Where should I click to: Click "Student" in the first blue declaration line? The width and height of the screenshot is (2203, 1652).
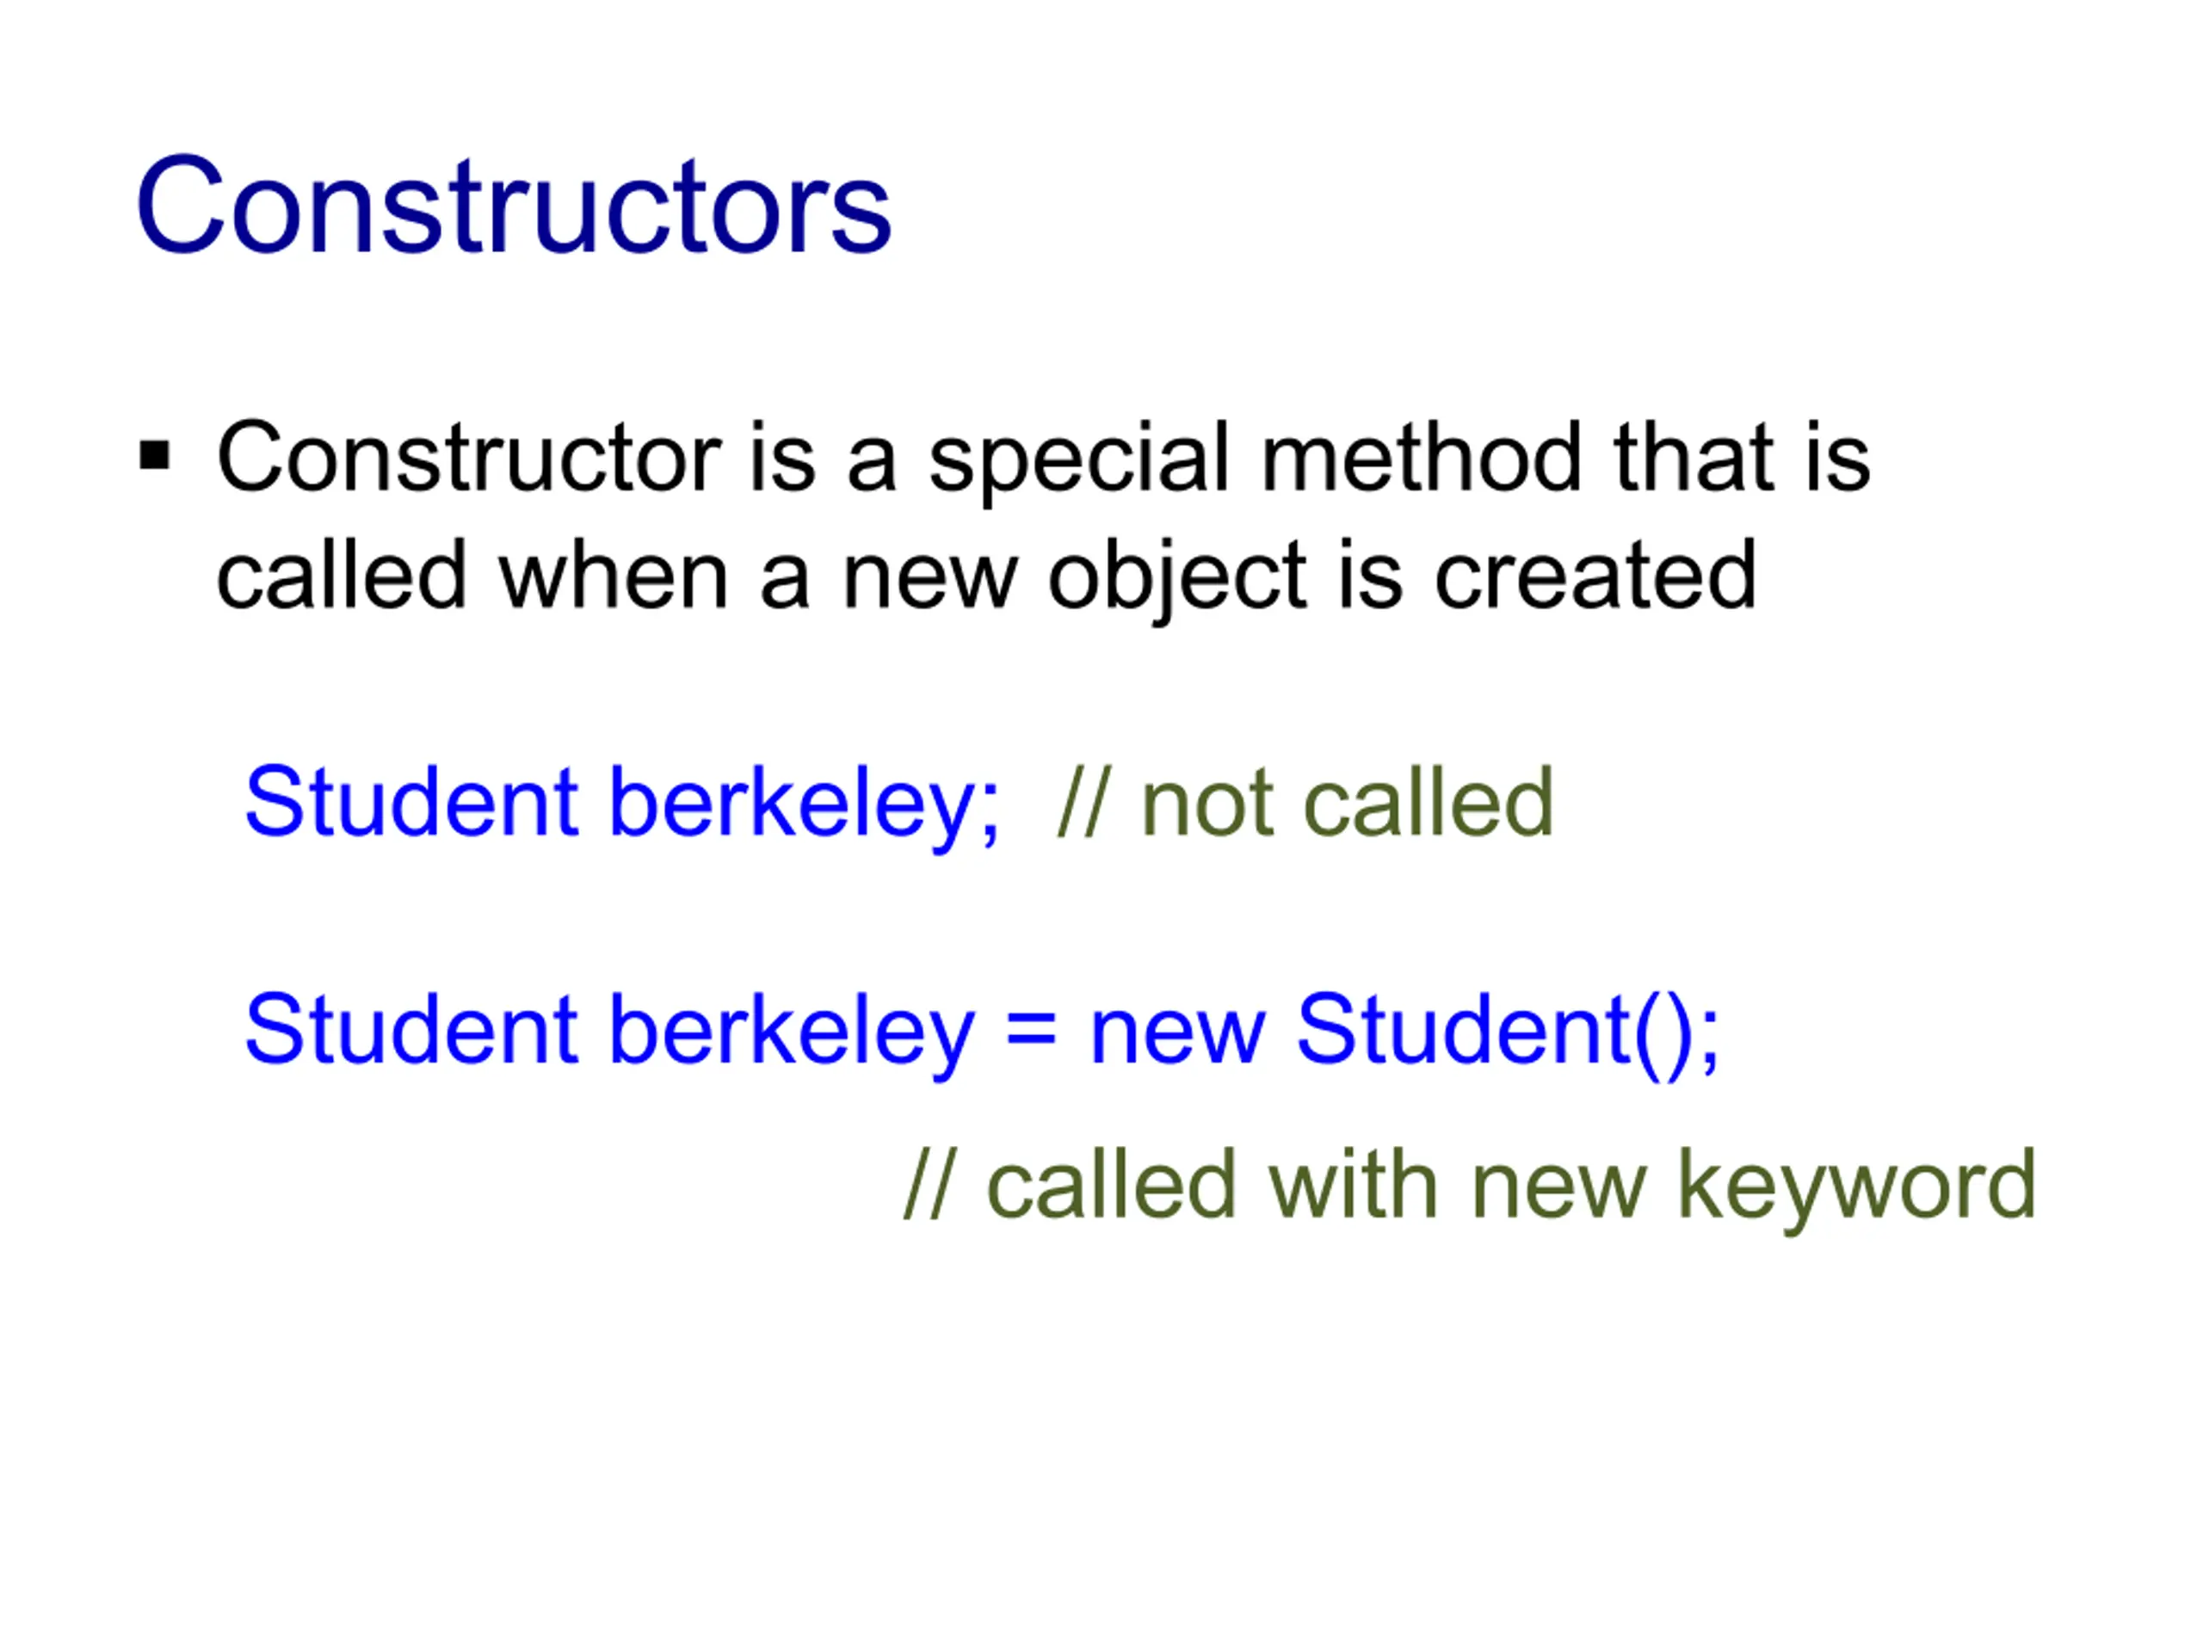pyautogui.click(x=410, y=803)
